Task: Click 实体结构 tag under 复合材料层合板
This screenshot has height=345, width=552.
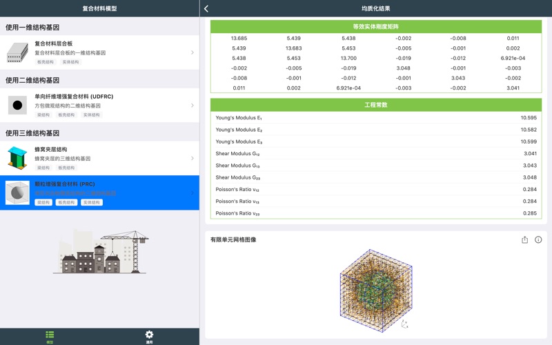Action: point(70,62)
